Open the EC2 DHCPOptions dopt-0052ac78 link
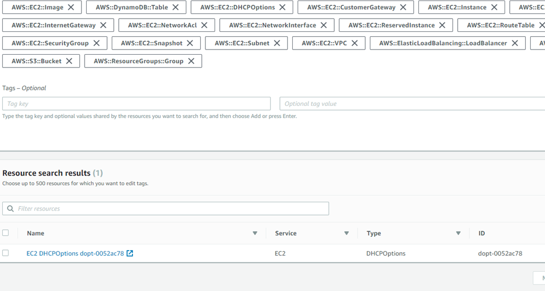Viewport: 545px width, 291px height. (75, 254)
